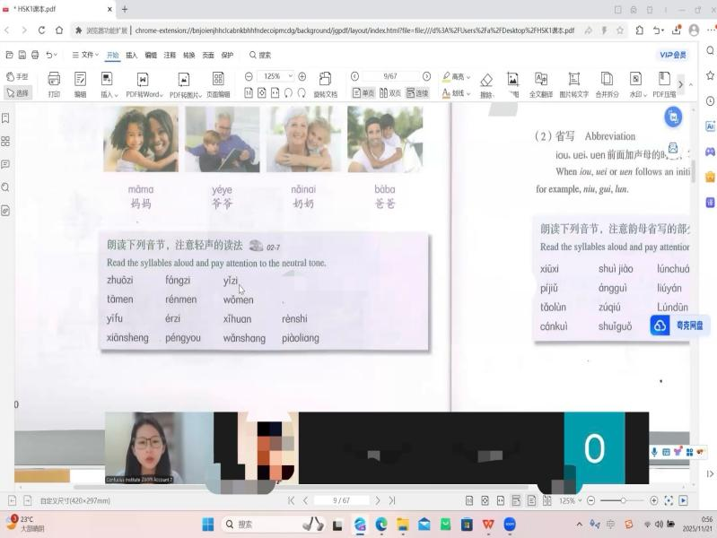Switch to the 注释 annotation tab

coord(170,55)
